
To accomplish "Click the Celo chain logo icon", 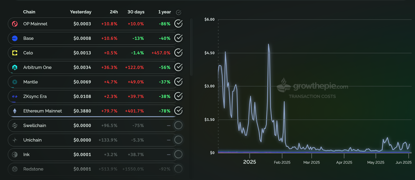I will [x=15, y=53].
